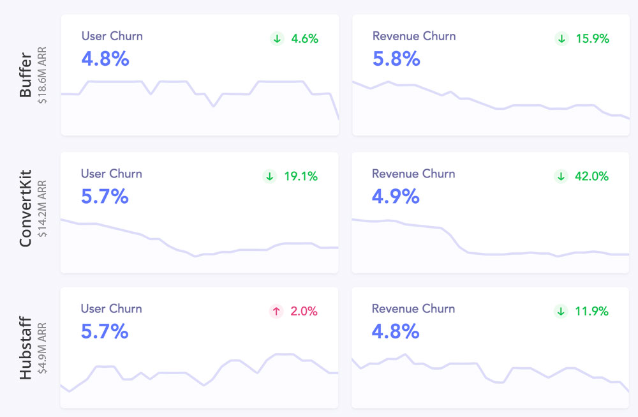Click the Buffer 5.8% revenue churn value
The image size is (638, 417).
pyautogui.click(x=396, y=59)
